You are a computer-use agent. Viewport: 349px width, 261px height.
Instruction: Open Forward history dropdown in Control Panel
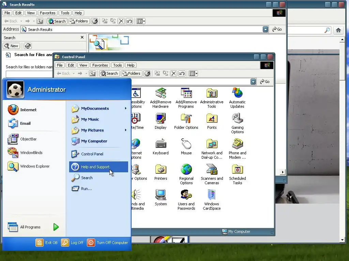pyautogui.click(x=86, y=73)
